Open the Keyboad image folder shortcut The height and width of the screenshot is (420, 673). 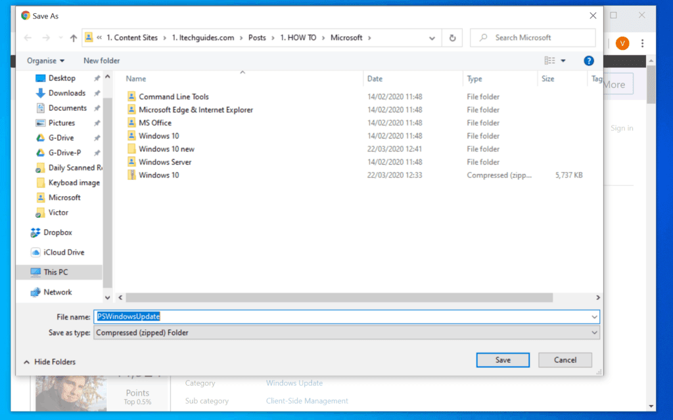pos(74,182)
